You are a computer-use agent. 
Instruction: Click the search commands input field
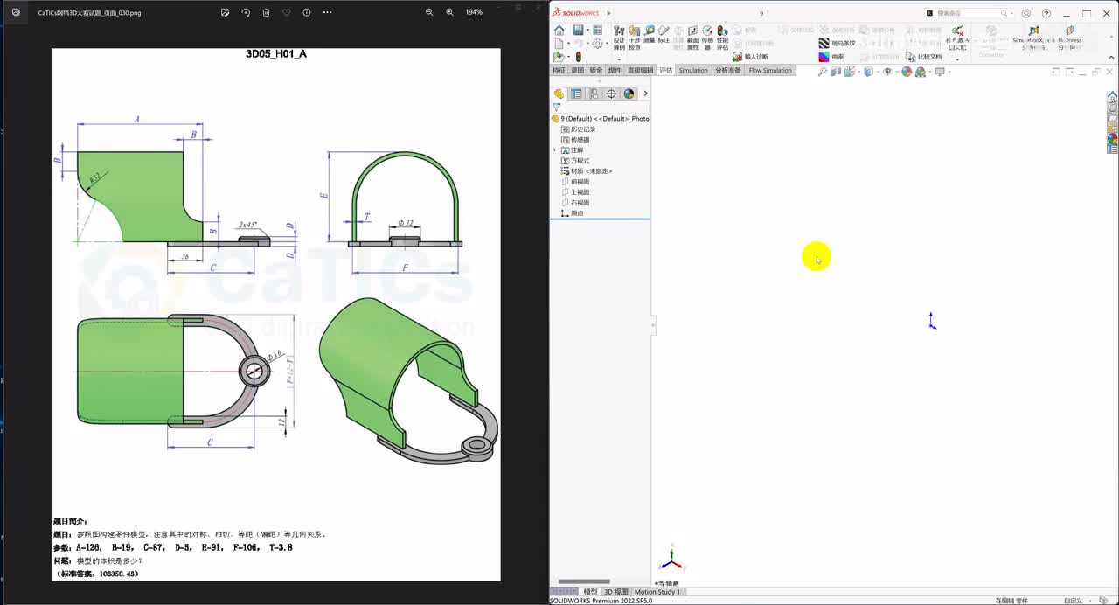[x=966, y=13]
